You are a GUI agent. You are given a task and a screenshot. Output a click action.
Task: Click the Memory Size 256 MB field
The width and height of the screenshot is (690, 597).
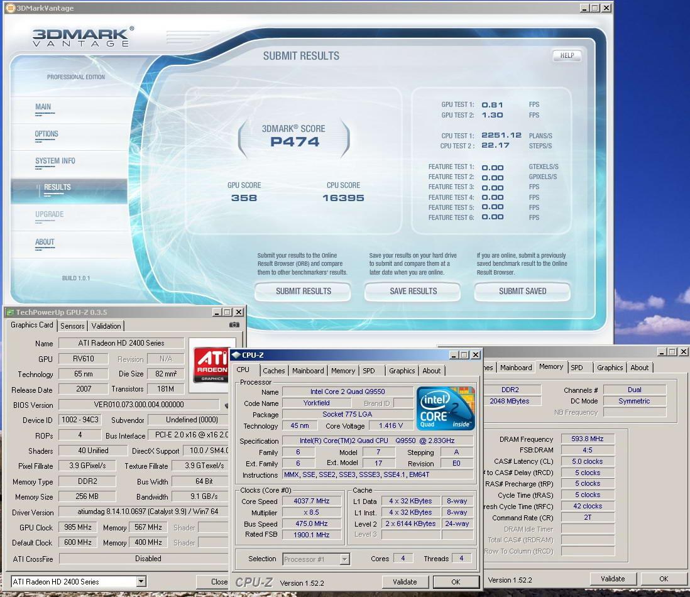(x=87, y=496)
